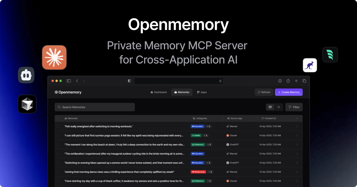This screenshot has height=187, width=357.
Task: Select the morning workouts memory checkbox
Action: pyautogui.click(x=58, y=126)
